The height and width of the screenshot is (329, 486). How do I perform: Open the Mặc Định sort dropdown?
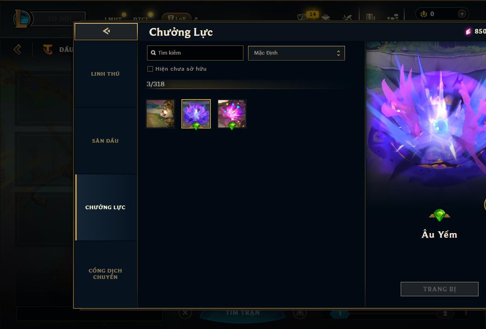pos(296,53)
